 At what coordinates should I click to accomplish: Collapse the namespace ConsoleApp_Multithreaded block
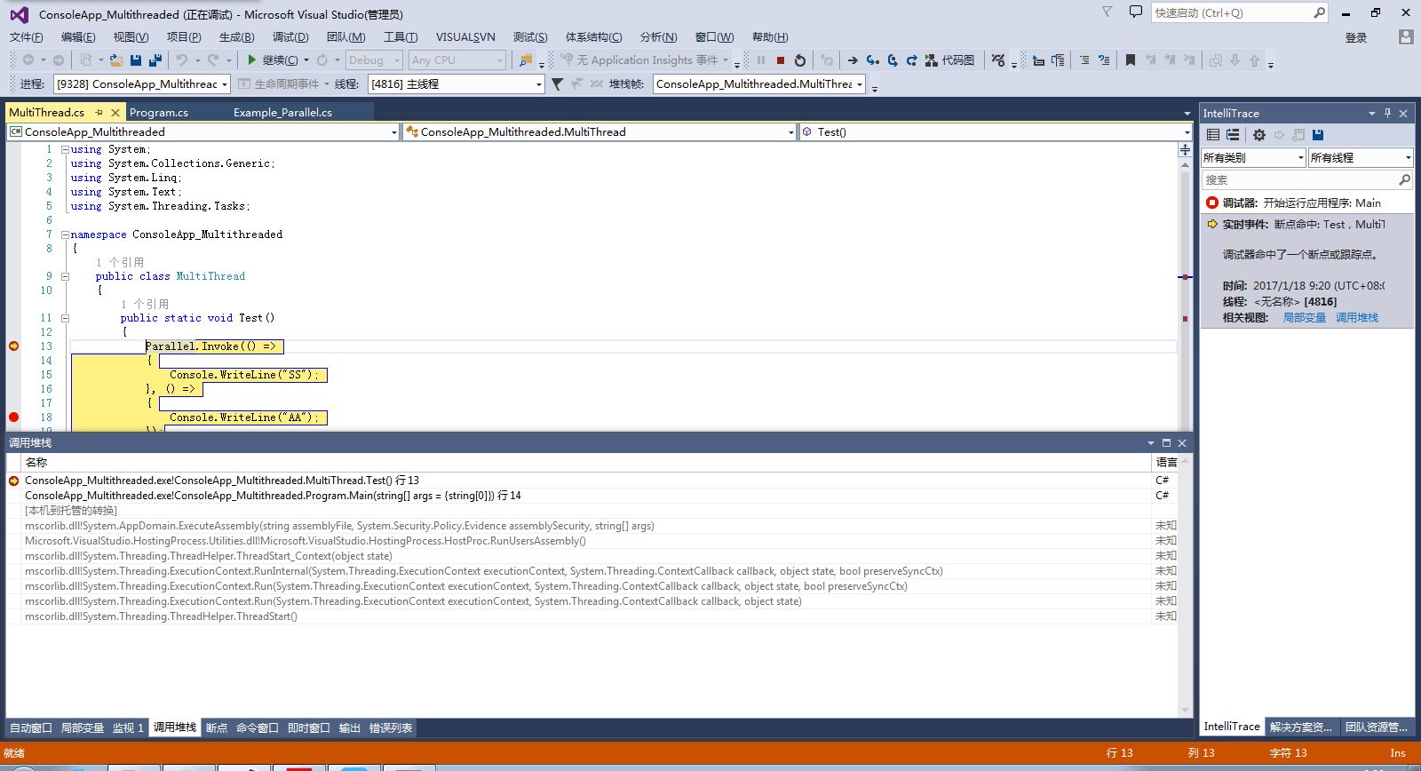(x=65, y=234)
